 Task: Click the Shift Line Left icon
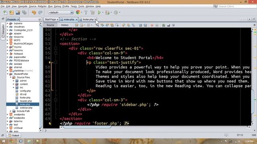tap(140, 25)
